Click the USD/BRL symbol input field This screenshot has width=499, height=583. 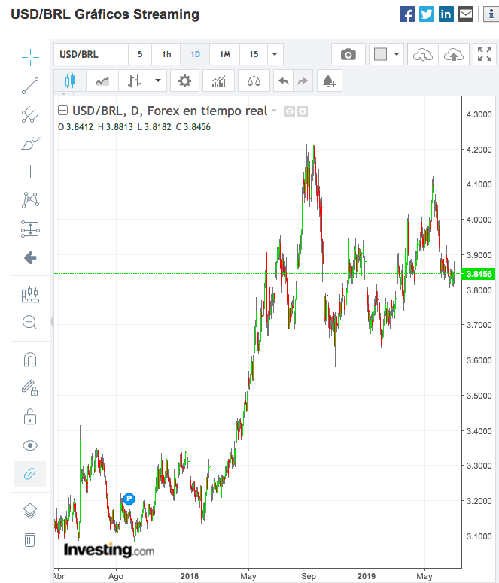(x=91, y=55)
